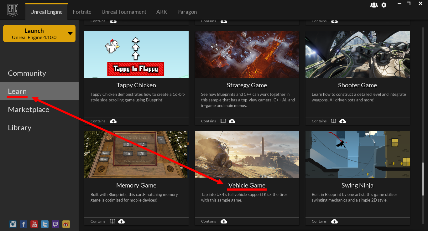The width and height of the screenshot is (428, 231).
Task: Click the Memory Game documentation book icon
Action: (x=112, y=221)
